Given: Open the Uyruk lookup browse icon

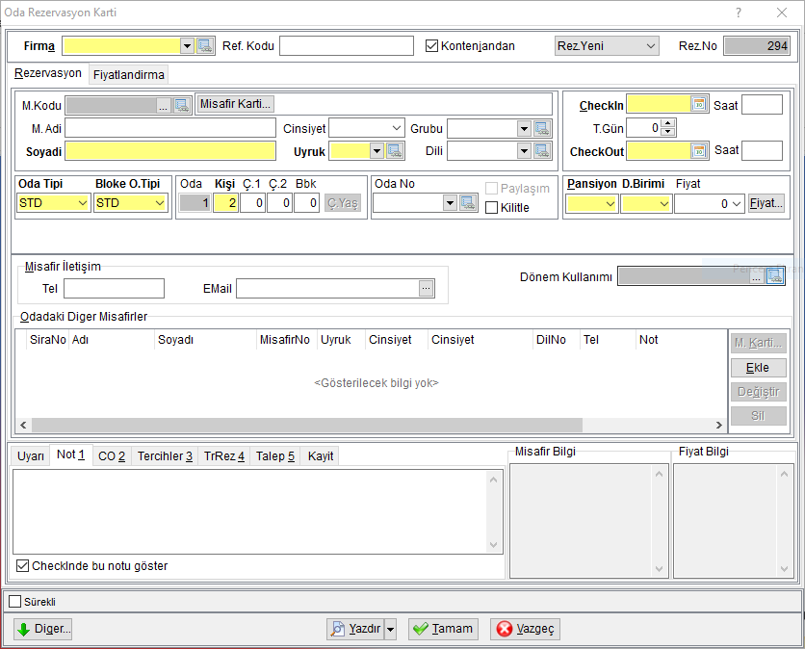Looking at the screenshot, I should tap(394, 151).
